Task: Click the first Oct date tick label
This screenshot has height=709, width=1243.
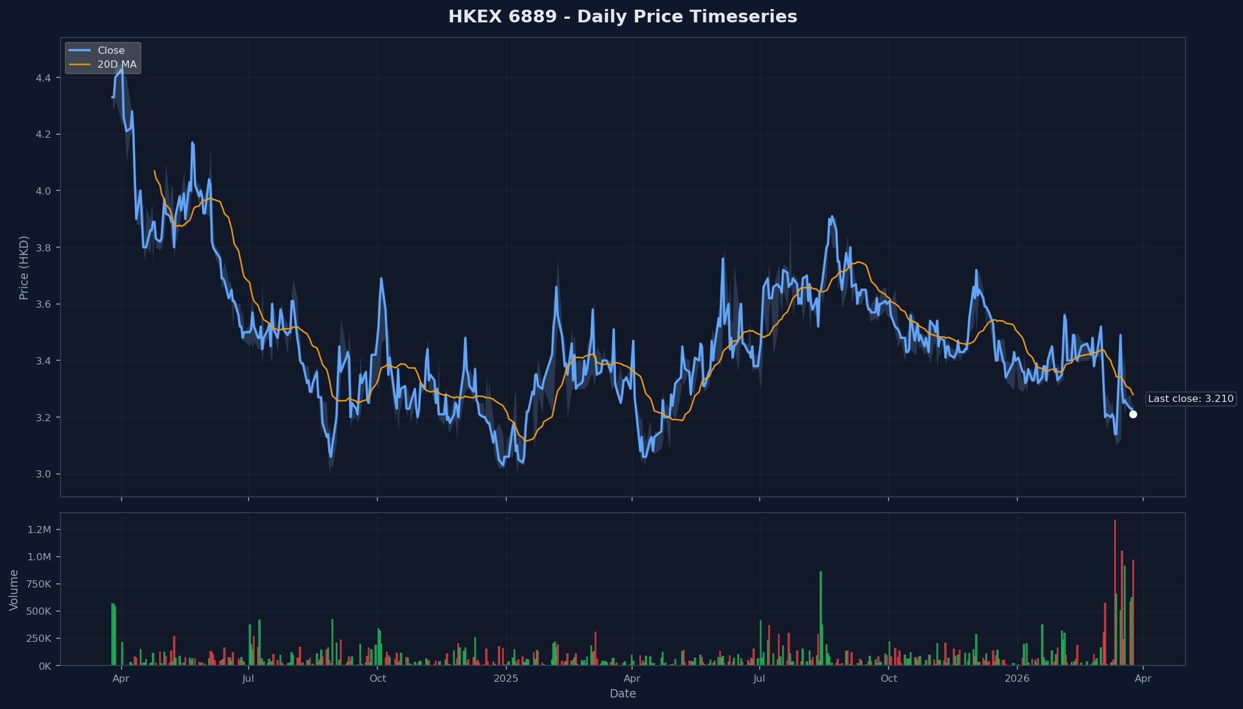Action: tap(377, 679)
